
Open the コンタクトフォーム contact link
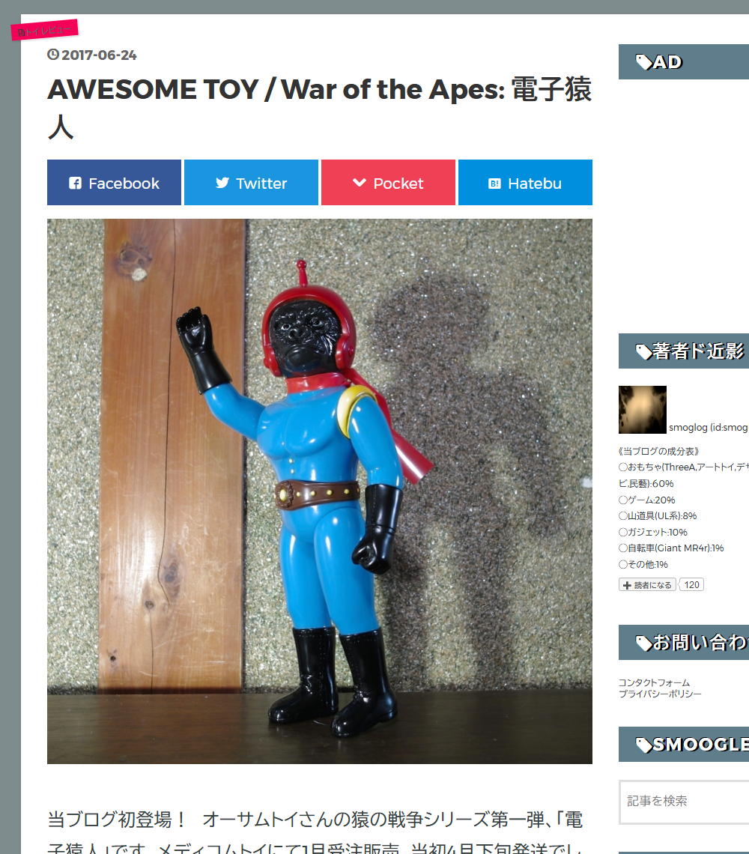click(x=654, y=682)
